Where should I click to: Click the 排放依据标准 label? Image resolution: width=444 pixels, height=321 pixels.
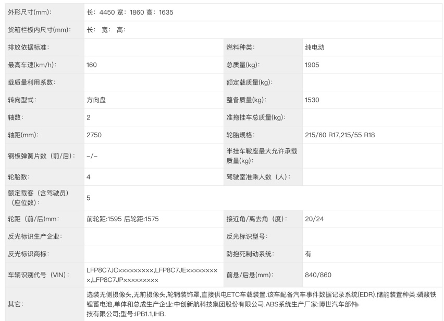[28, 47]
